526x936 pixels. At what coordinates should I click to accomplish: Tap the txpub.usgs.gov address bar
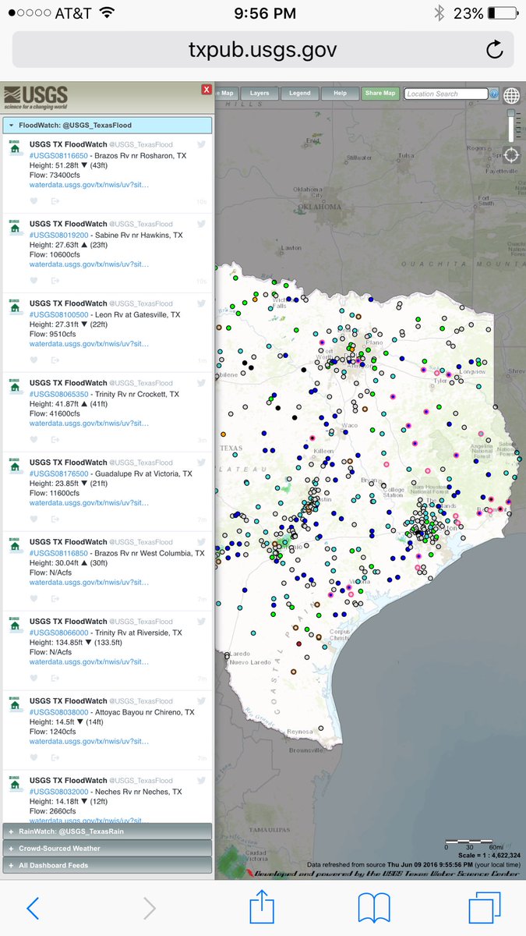coord(263,50)
